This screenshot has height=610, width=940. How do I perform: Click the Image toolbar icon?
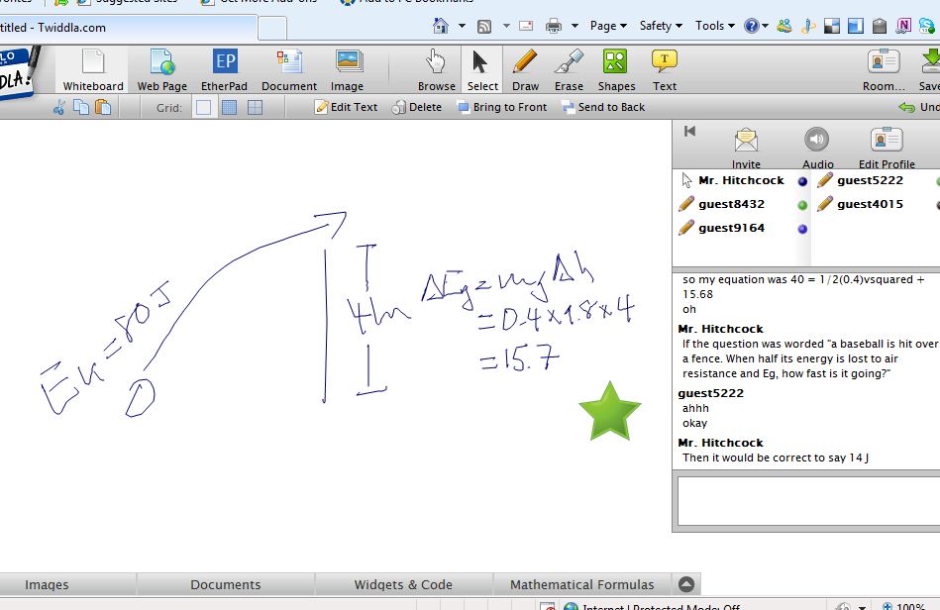[347, 70]
